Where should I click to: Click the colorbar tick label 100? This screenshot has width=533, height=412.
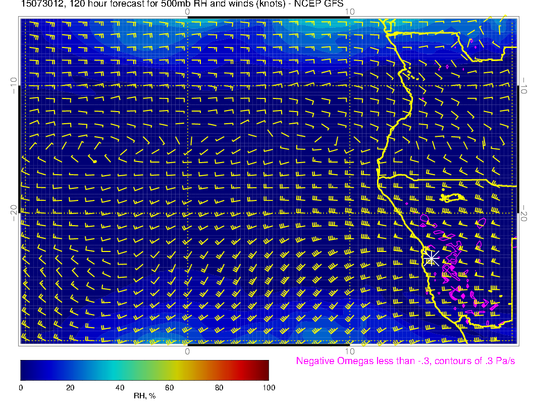click(x=269, y=387)
